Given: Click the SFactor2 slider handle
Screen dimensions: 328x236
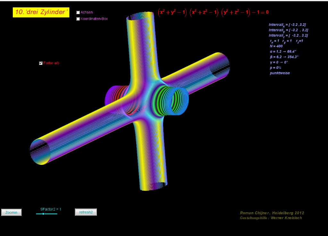Looking at the screenshot, I should tap(43, 214).
